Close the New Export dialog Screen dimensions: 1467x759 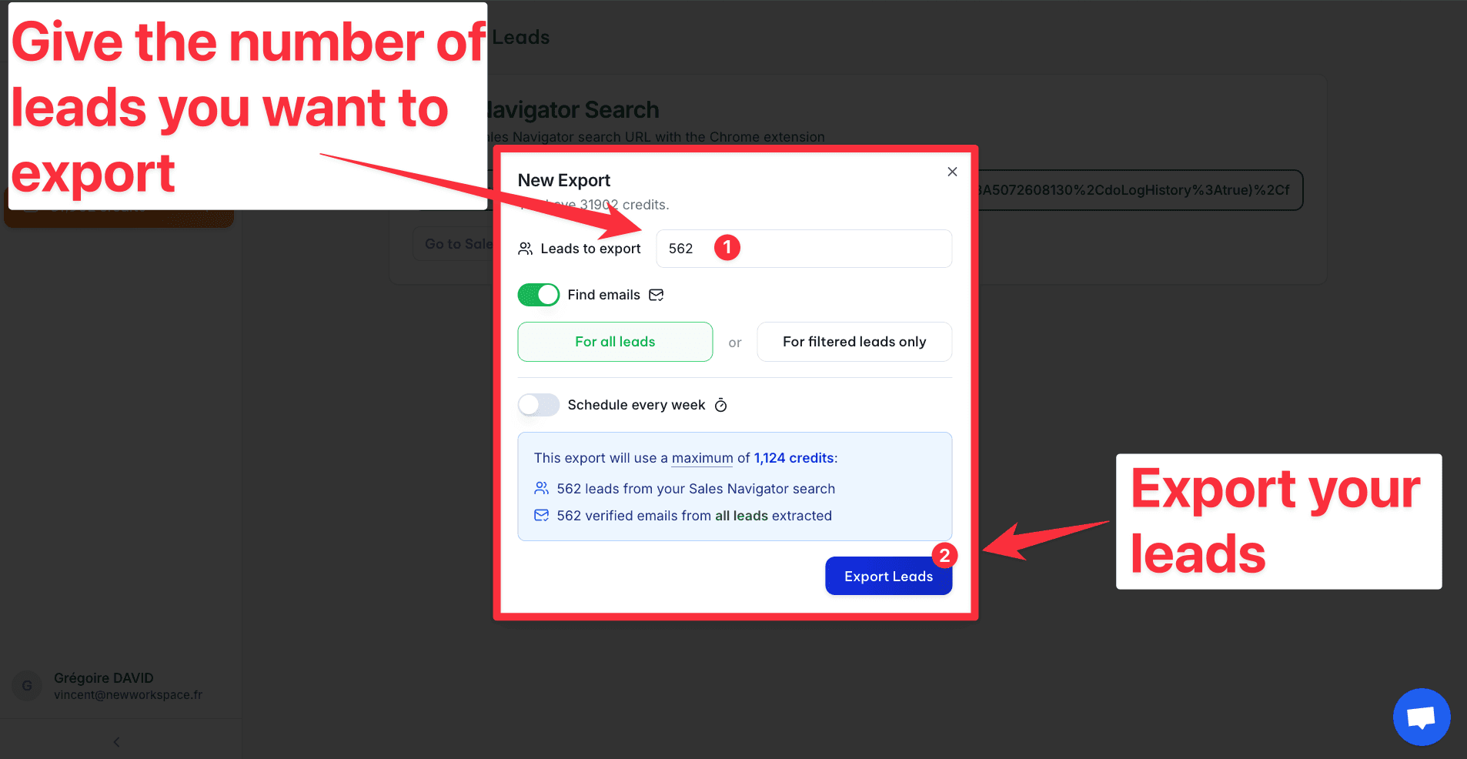tap(952, 172)
